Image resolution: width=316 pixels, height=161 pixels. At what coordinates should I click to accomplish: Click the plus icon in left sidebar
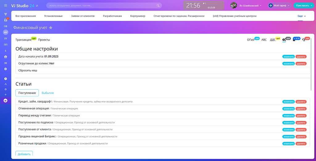click(x=6, y=95)
